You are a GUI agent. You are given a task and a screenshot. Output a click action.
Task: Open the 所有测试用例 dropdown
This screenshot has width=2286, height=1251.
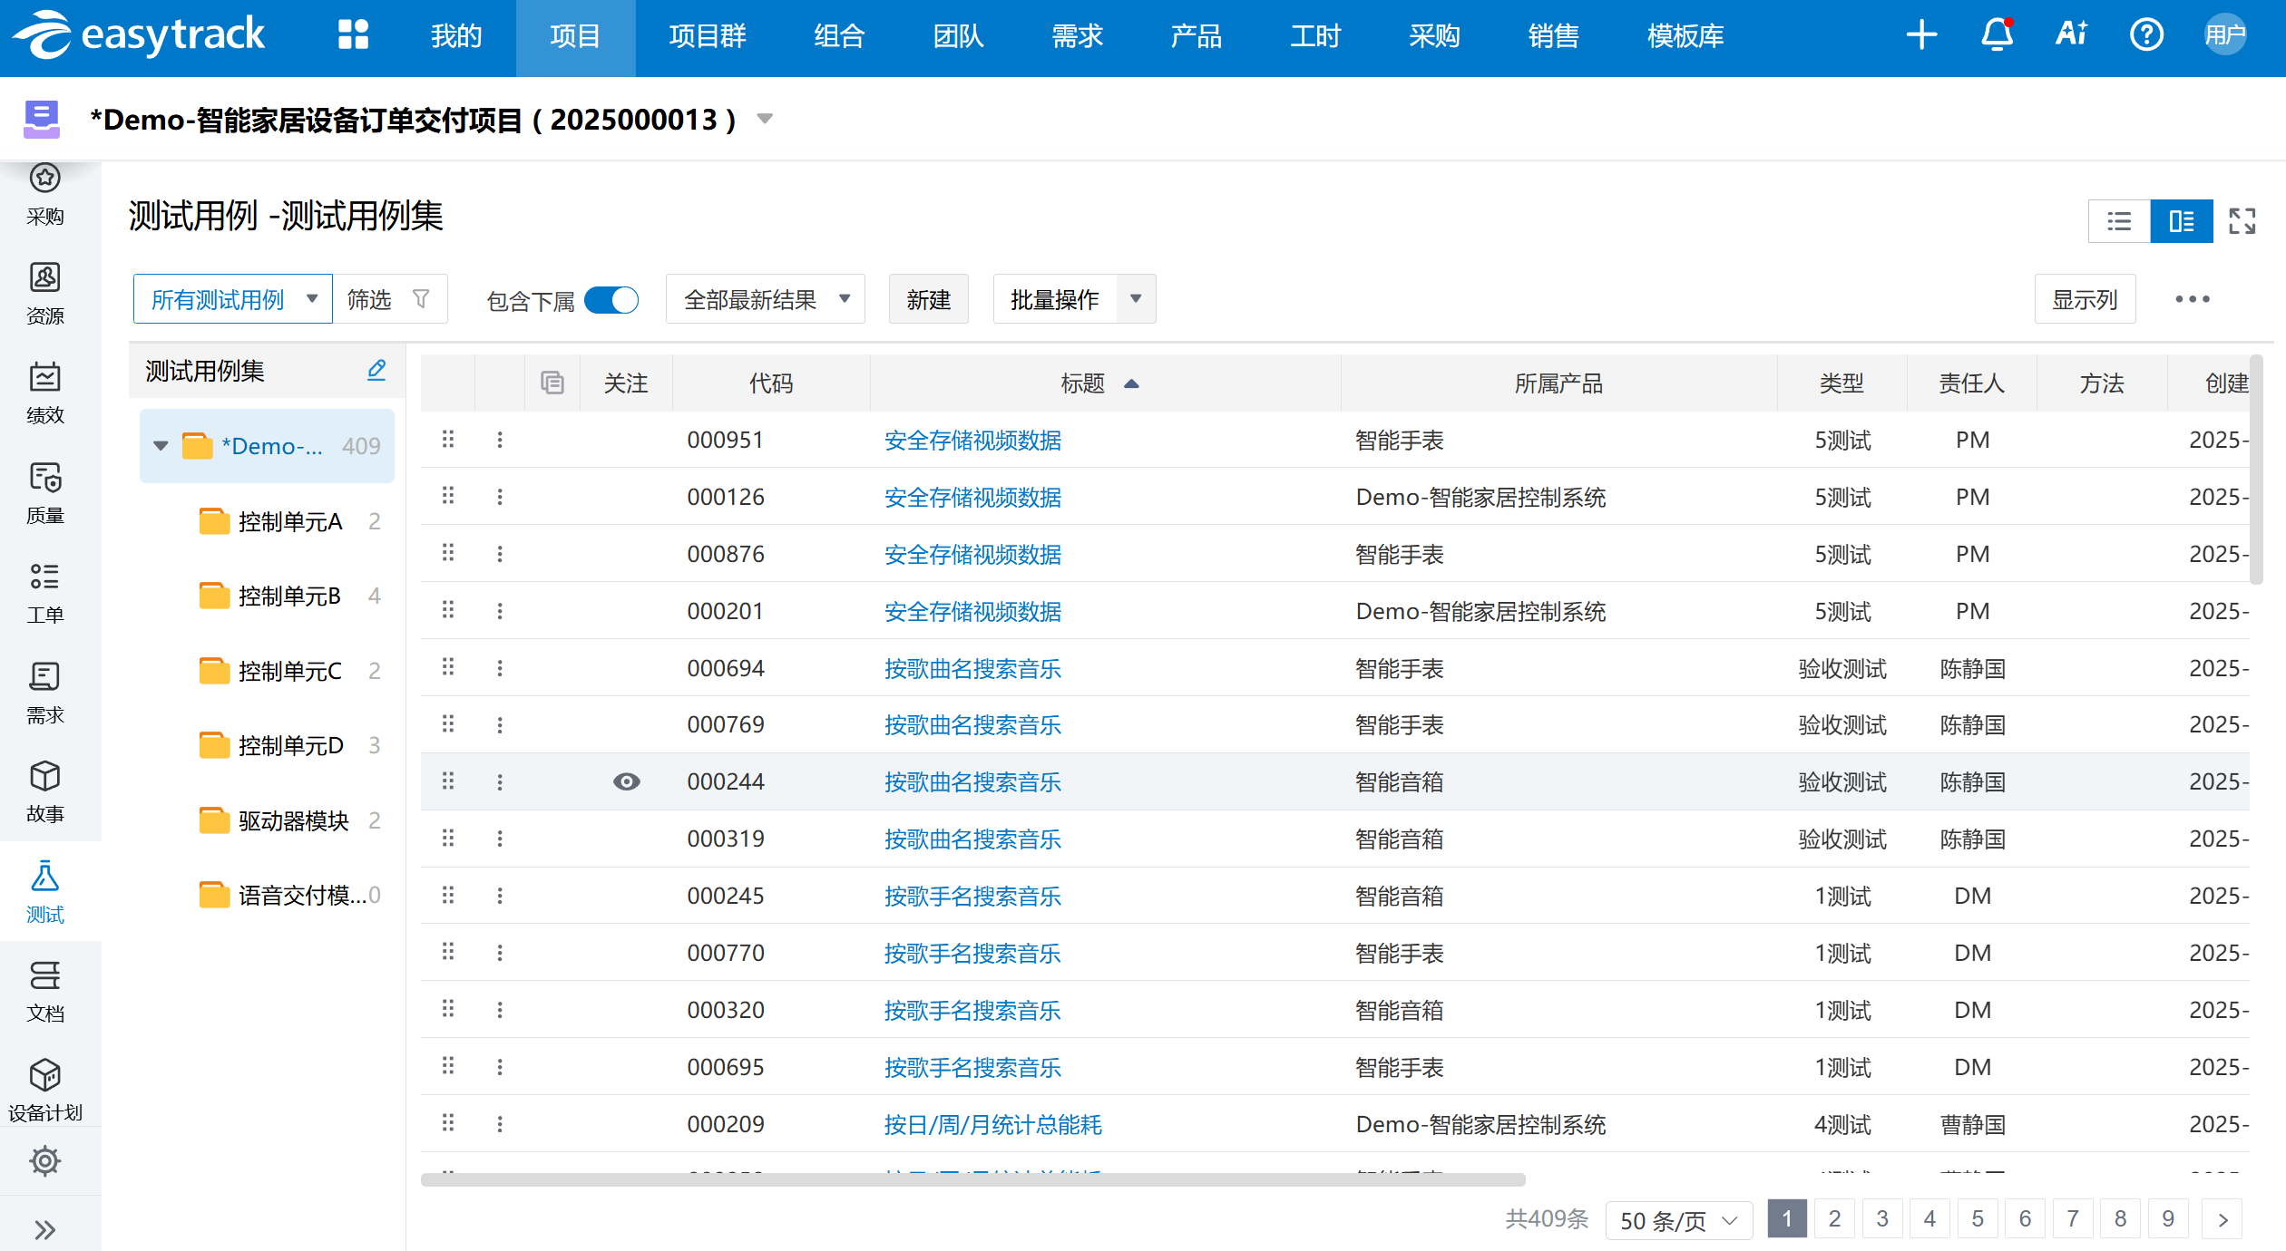tap(233, 299)
